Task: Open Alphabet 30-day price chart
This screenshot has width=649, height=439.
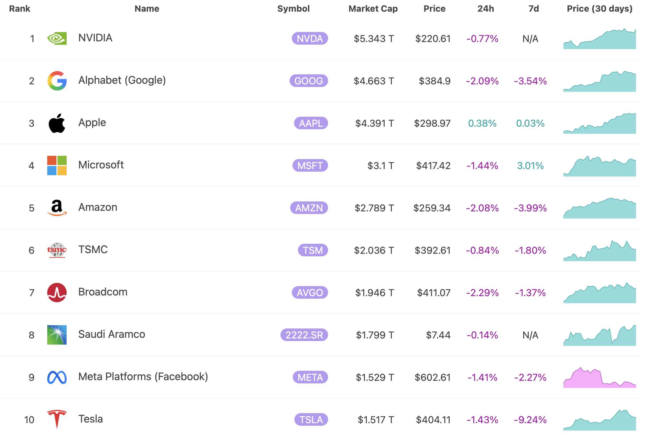Action: coord(600,81)
